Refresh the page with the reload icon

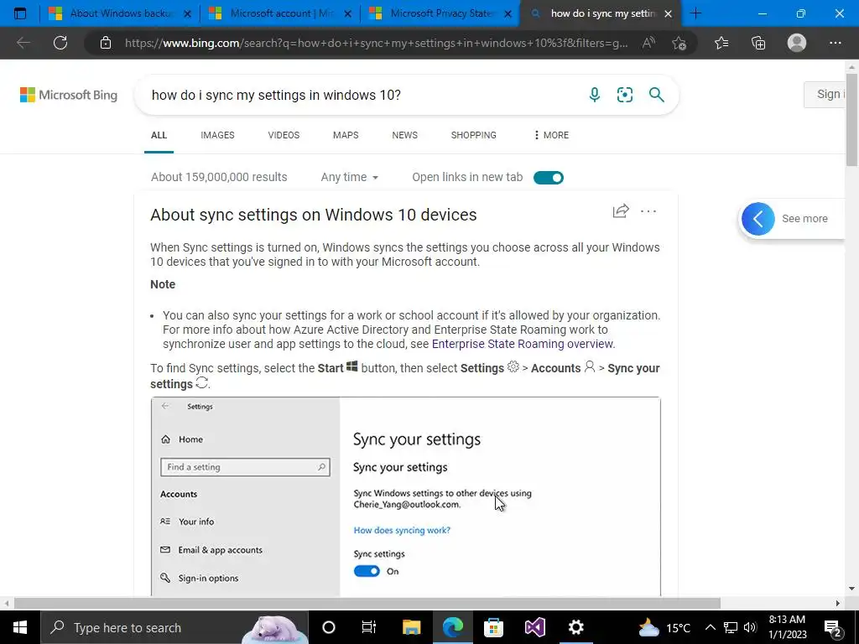[60, 43]
